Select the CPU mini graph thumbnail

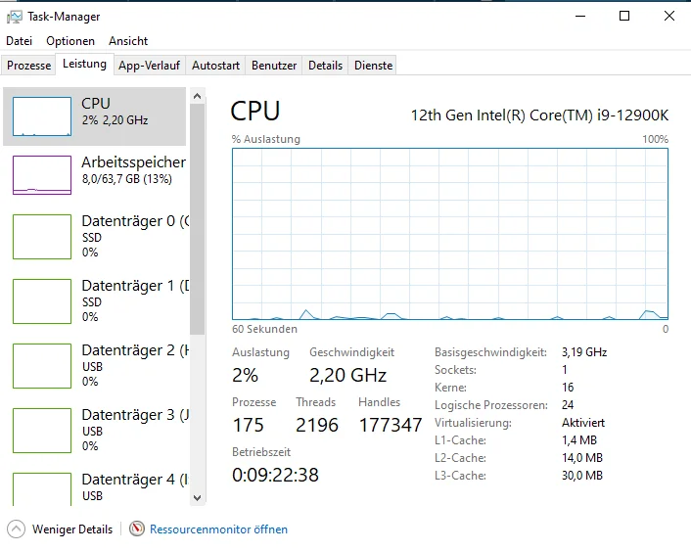click(42, 116)
